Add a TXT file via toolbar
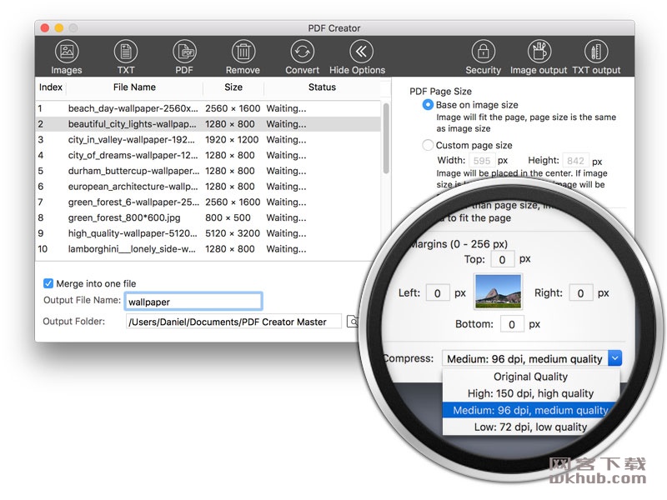This screenshot has width=667, height=500. tap(126, 52)
